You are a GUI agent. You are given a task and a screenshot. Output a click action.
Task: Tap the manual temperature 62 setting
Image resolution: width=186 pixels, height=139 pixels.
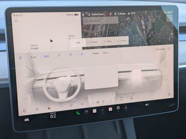point(53,116)
